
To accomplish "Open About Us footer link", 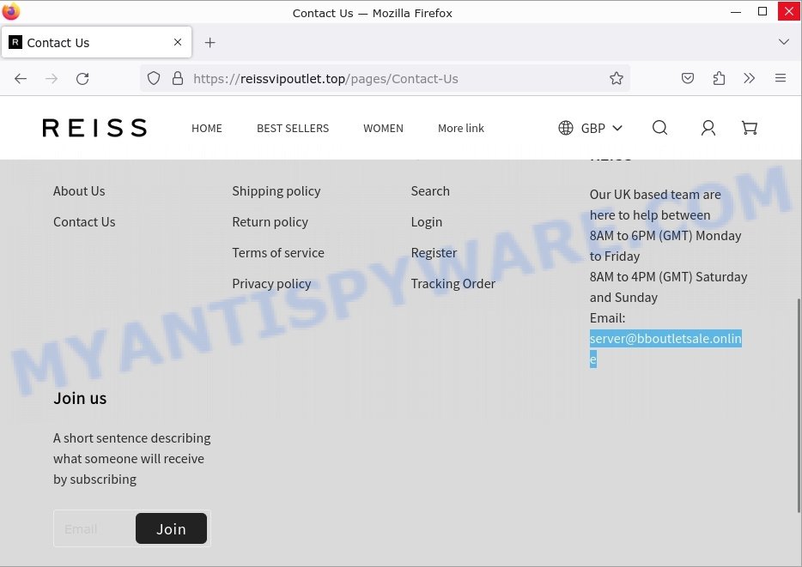I will [x=79, y=191].
